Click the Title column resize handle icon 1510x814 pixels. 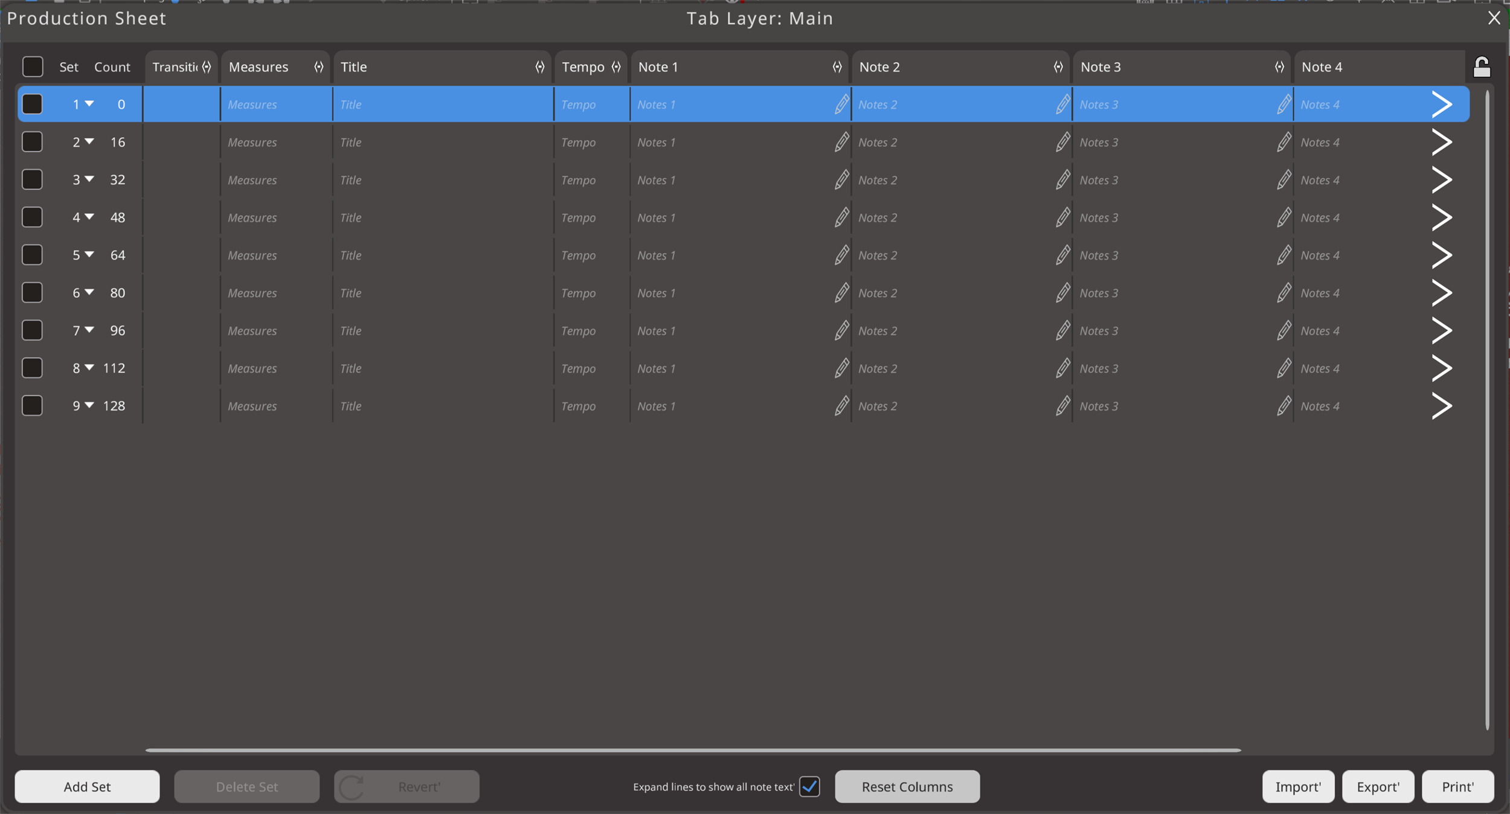point(539,67)
